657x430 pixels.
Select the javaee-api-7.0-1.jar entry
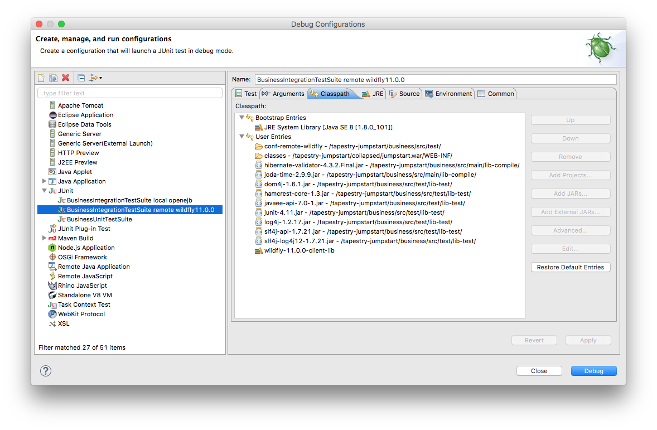pyautogui.click(x=360, y=203)
